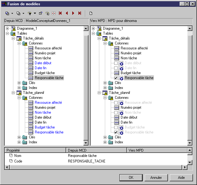Click Diagramme_1 icon in left pane
The image size is (197, 185).
coord(13,28)
